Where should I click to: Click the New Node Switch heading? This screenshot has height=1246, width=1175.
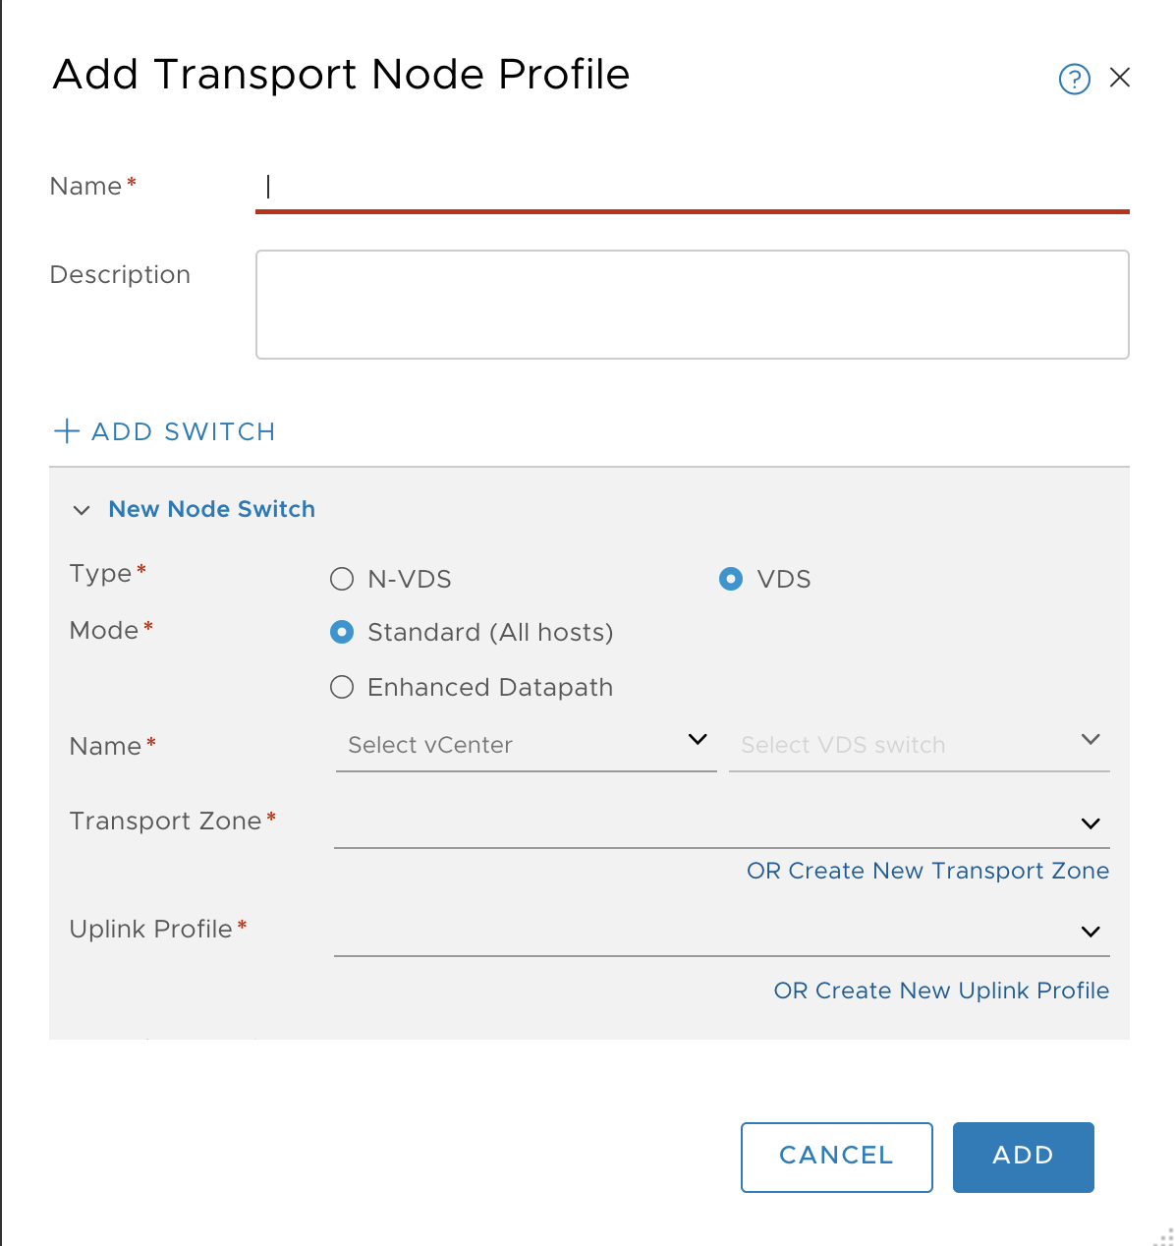pos(211,509)
